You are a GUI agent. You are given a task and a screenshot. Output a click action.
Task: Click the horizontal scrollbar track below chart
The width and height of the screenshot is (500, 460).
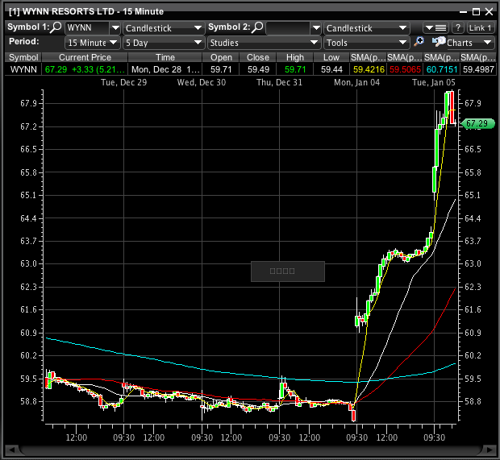pos(242,450)
